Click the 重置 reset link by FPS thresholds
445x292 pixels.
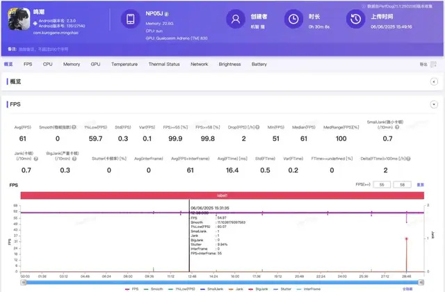(x=420, y=185)
